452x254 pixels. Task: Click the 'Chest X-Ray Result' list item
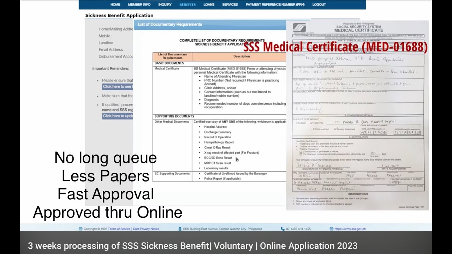tap(217, 148)
